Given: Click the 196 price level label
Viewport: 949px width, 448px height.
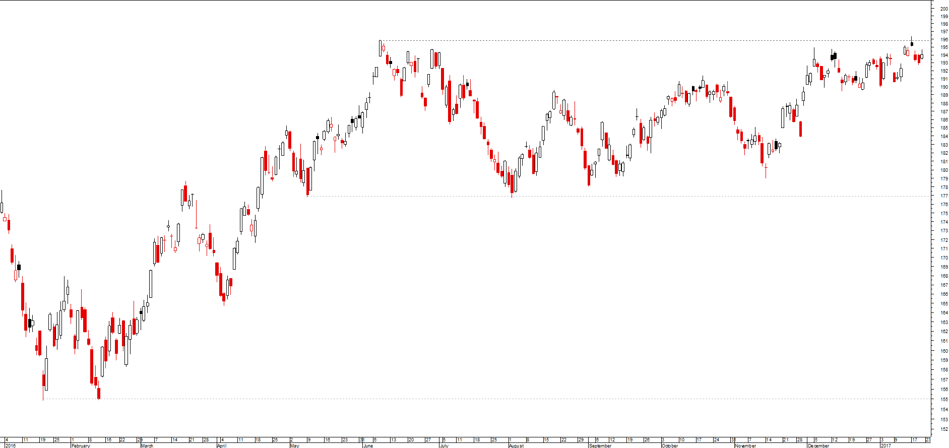Looking at the screenshot, I should 943,39.
